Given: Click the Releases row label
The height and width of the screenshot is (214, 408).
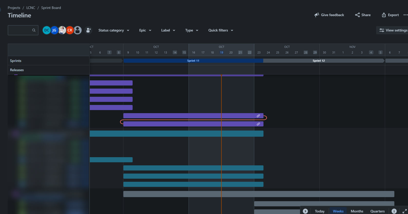Looking at the screenshot, I should [17, 70].
